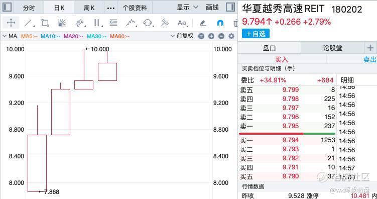The width and height of the screenshot is (377, 199).
Task: Toggle the blue magnet snap tool
Action: (x=220, y=23)
